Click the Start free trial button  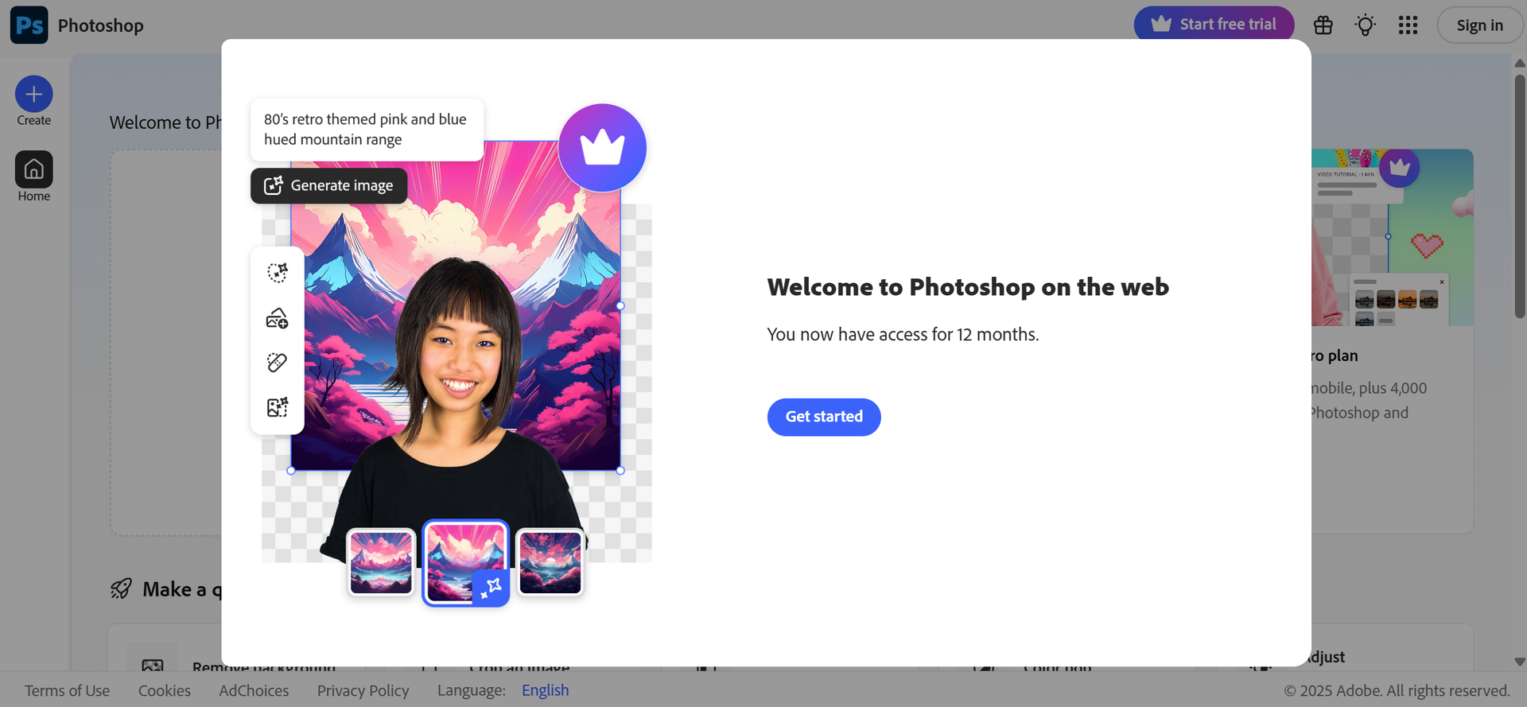pos(1214,25)
